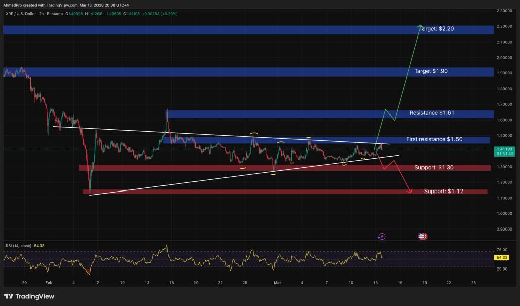The height and width of the screenshot is (306, 520).
Task: Click the purple lightning event icon
Action: coord(382,236)
